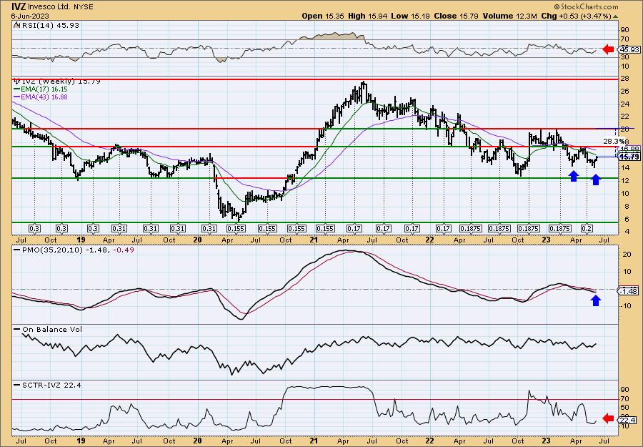Click the NYSE exchange label
This screenshot has width=643, height=447.
[x=82, y=7]
